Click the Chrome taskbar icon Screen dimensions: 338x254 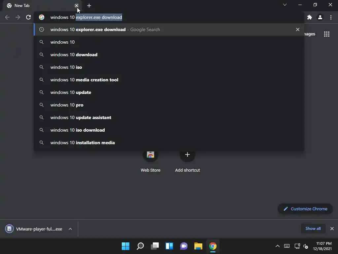[213, 246]
